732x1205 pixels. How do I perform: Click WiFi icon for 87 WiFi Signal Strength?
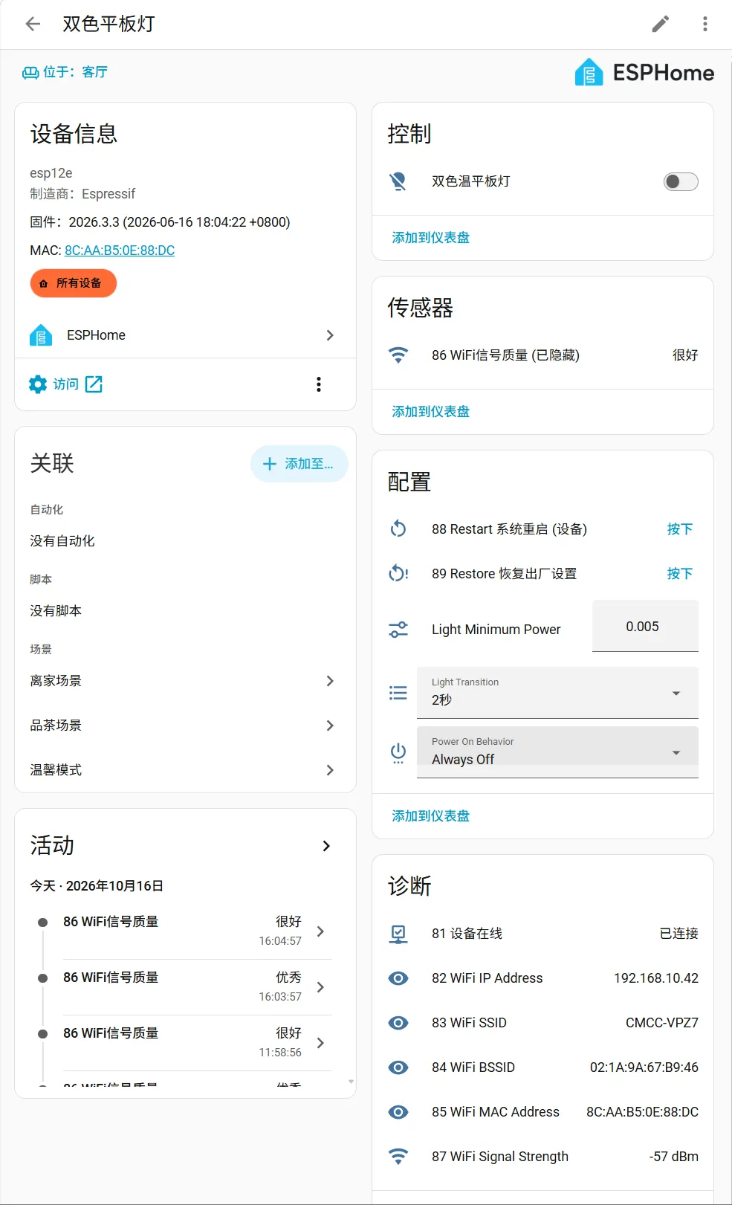[x=398, y=1157]
